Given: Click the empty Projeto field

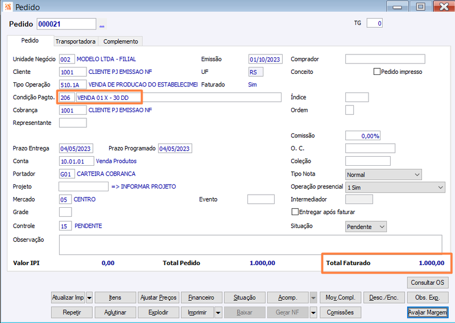Looking at the screenshot, I should click(84, 187).
